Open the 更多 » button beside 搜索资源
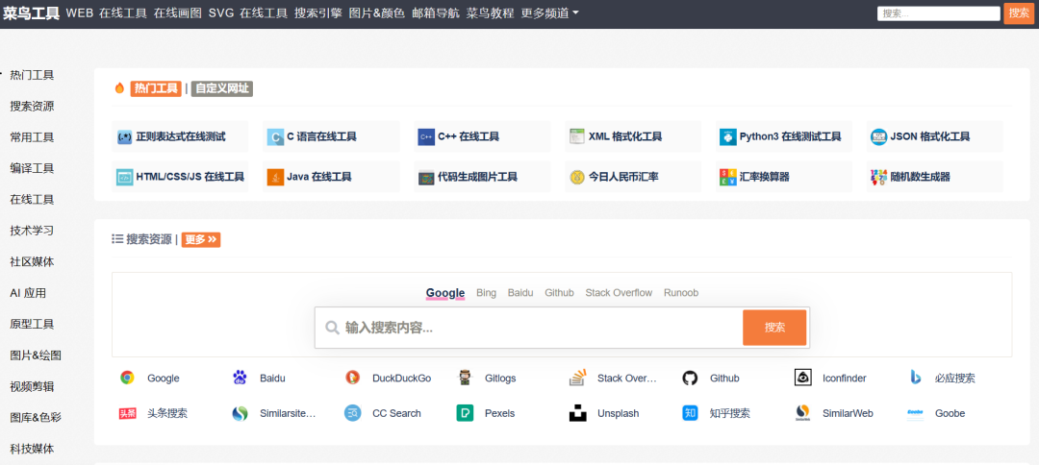The height and width of the screenshot is (465, 1039). [201, 239]
